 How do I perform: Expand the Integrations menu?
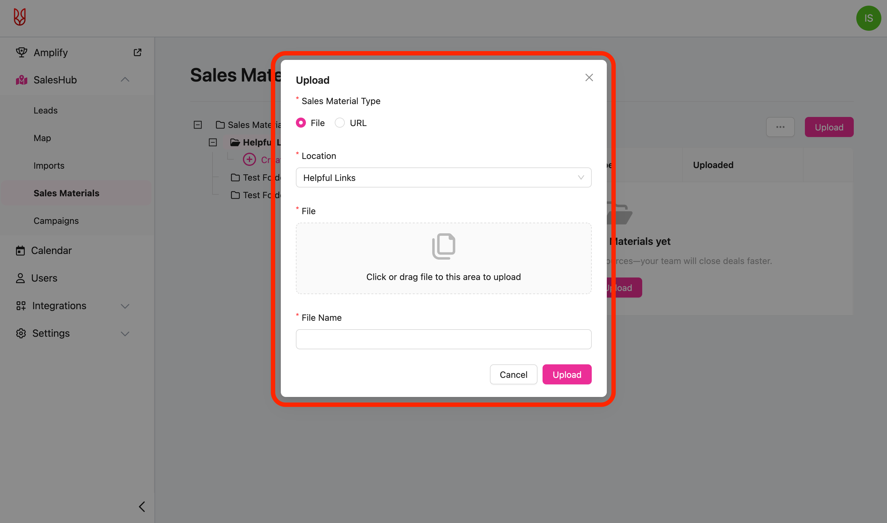tap(125, 306)
